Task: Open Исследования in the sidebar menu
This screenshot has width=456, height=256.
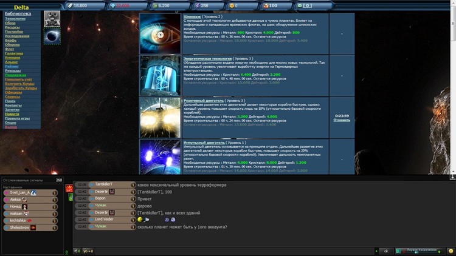Action: click(17, 36)
